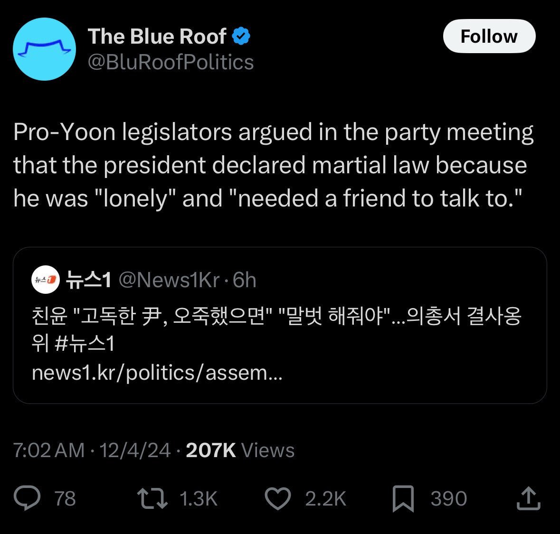
Task: Click the retweet arrows icon
Action: coord(152,498)
